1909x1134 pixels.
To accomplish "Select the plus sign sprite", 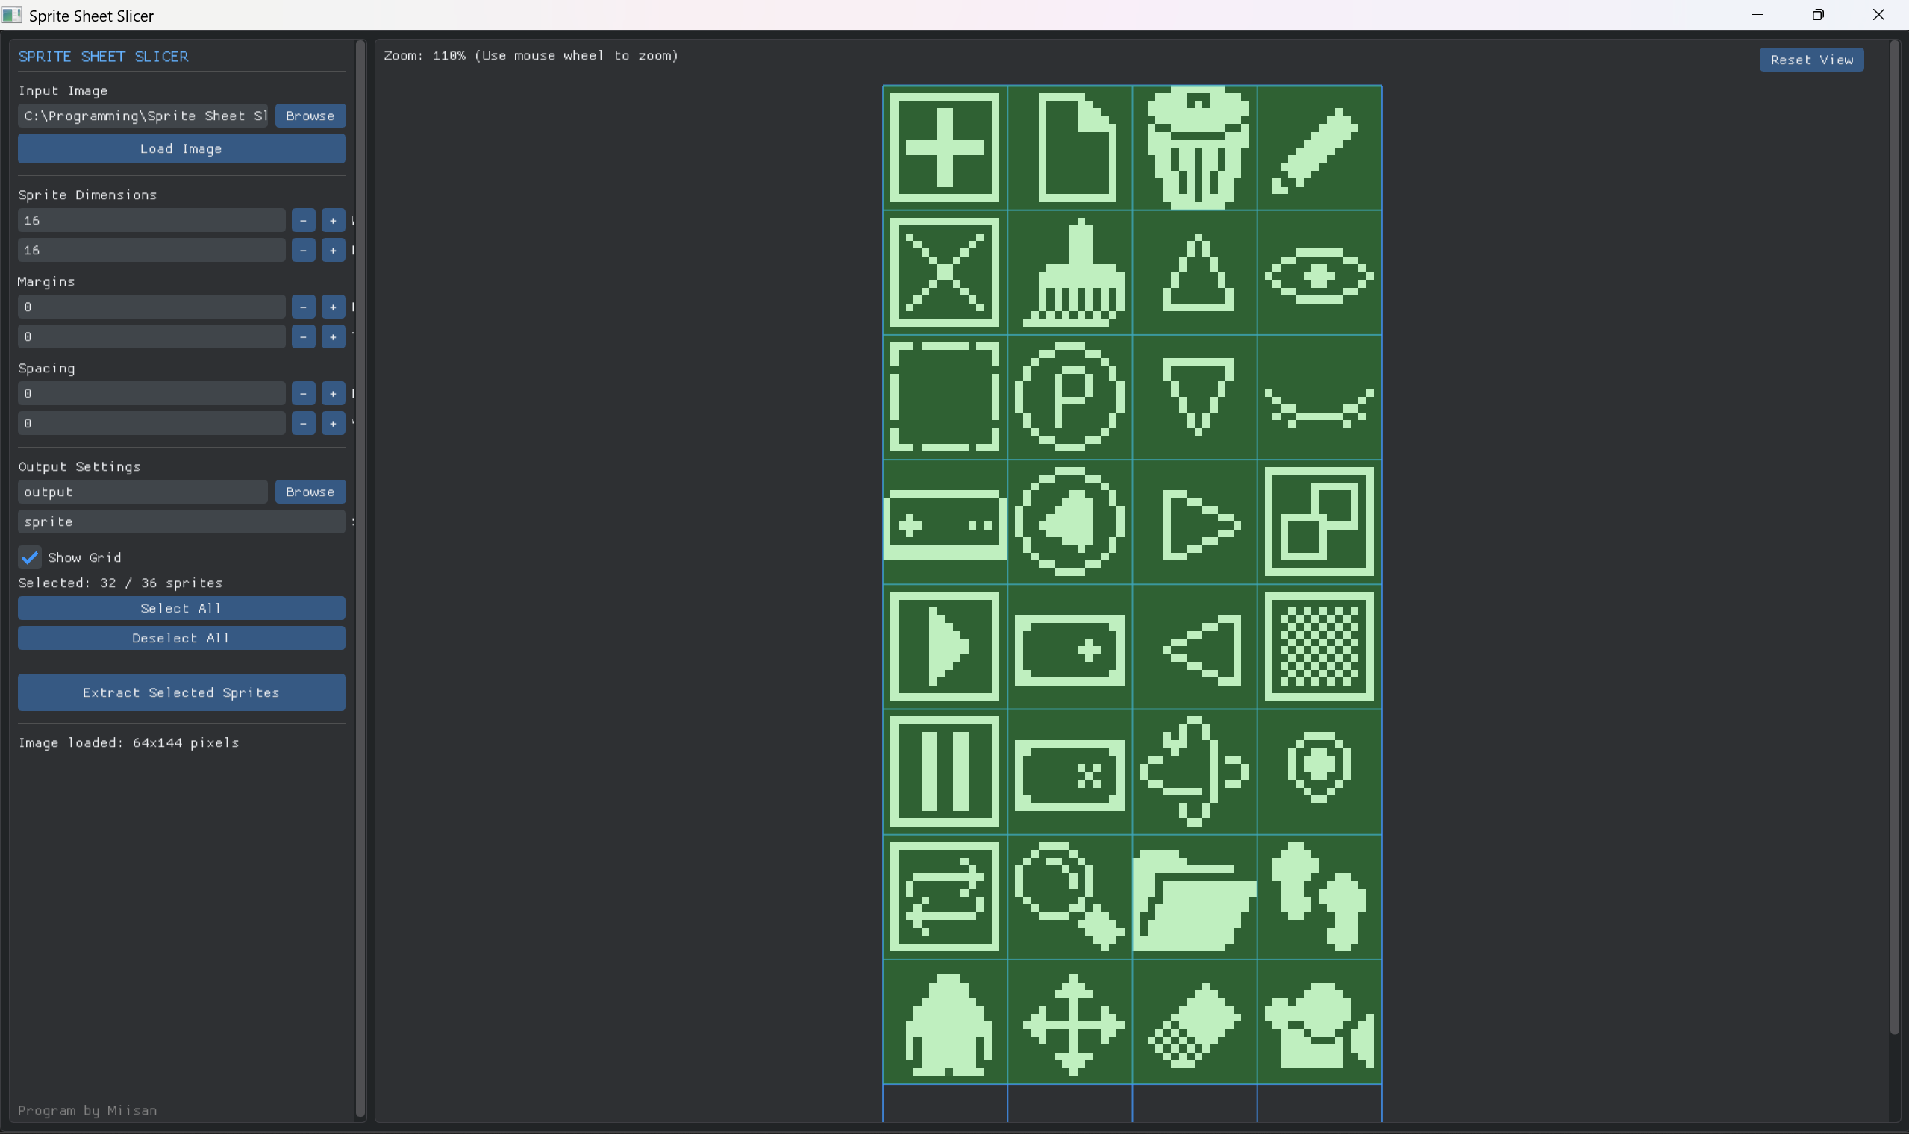I will [x=945, y=148].
